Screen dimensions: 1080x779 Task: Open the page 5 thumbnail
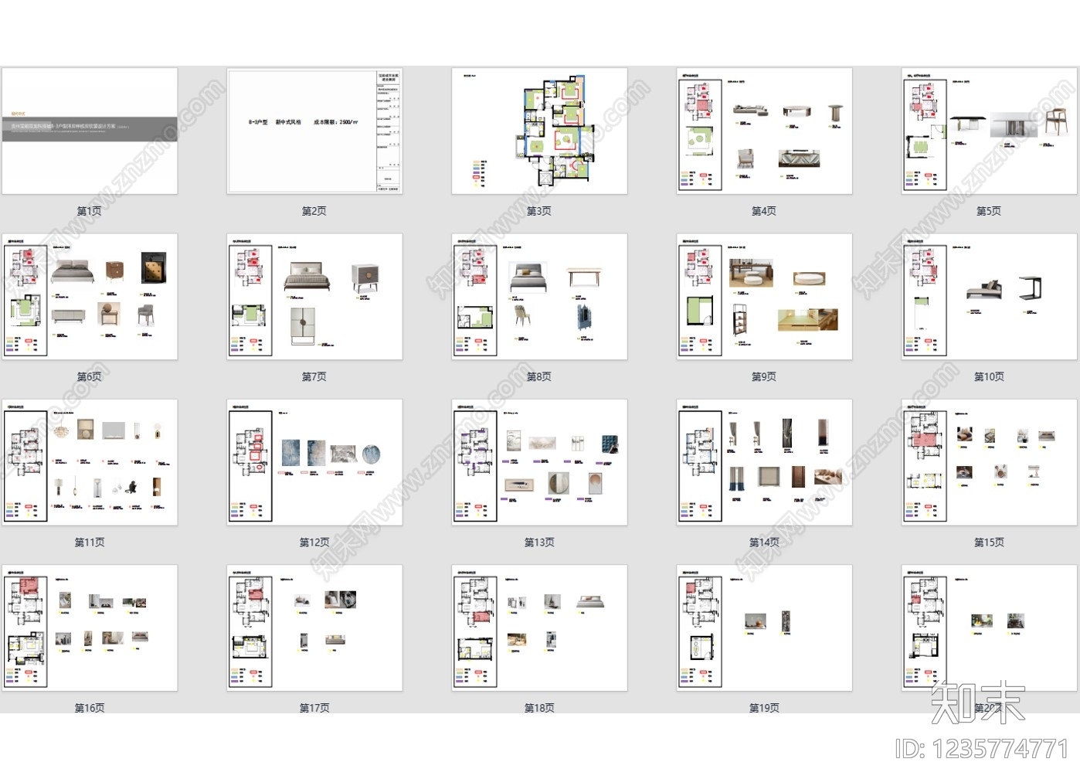click(x=989, y=131)
